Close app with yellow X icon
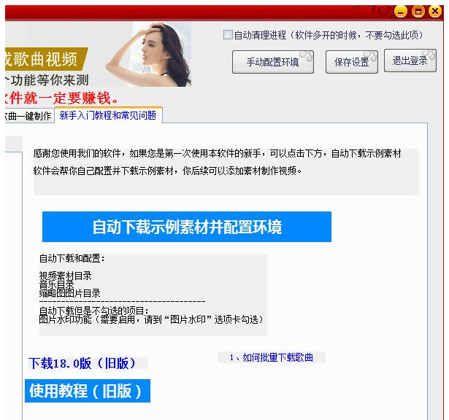 pos(434,12)
